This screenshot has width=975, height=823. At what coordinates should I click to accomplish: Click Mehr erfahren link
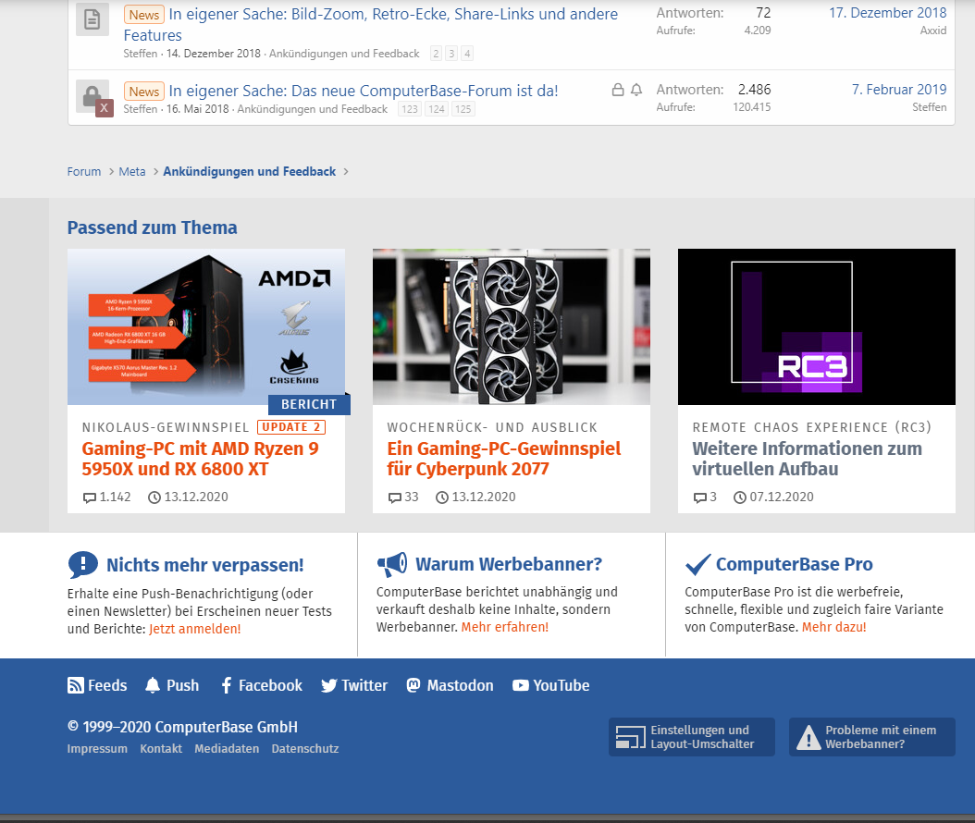(x=505, y=627)
